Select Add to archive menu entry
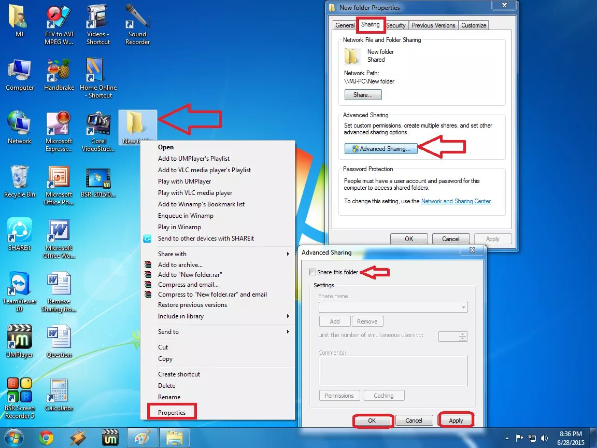The width and height of the screenshot is (597, 448). tap(217, 265)
